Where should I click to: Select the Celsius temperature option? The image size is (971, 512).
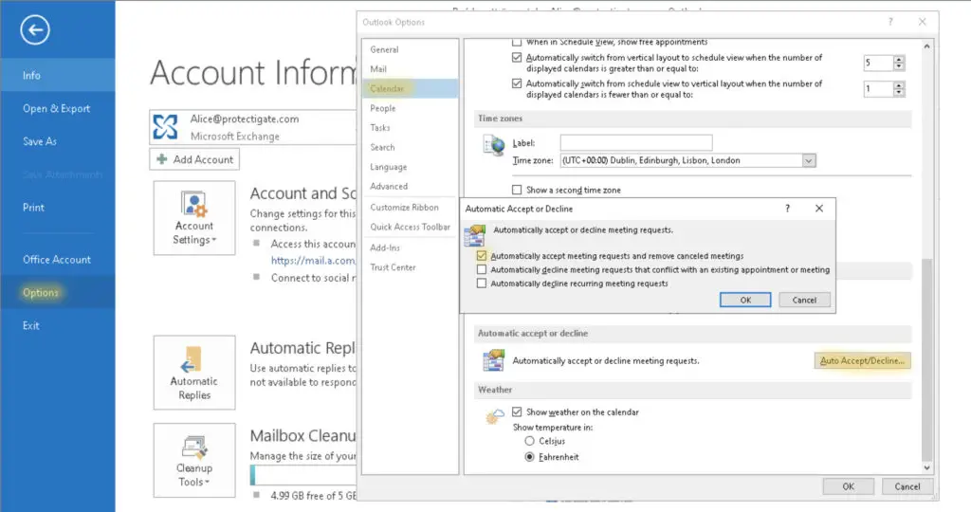pos(529,442)
